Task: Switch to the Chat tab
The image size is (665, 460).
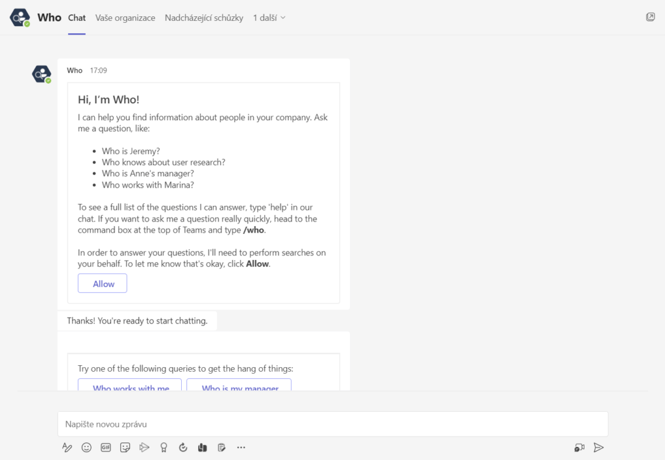Action: pyautogui.click(x=77, y=18)
